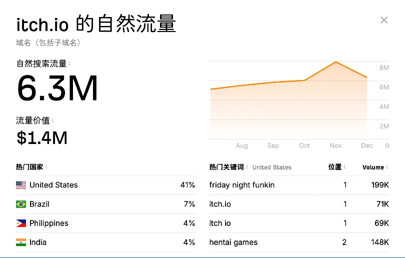Viewport: 405px width, 258px height.
Task: Click the 71K volume value
Action: point(382,204)
